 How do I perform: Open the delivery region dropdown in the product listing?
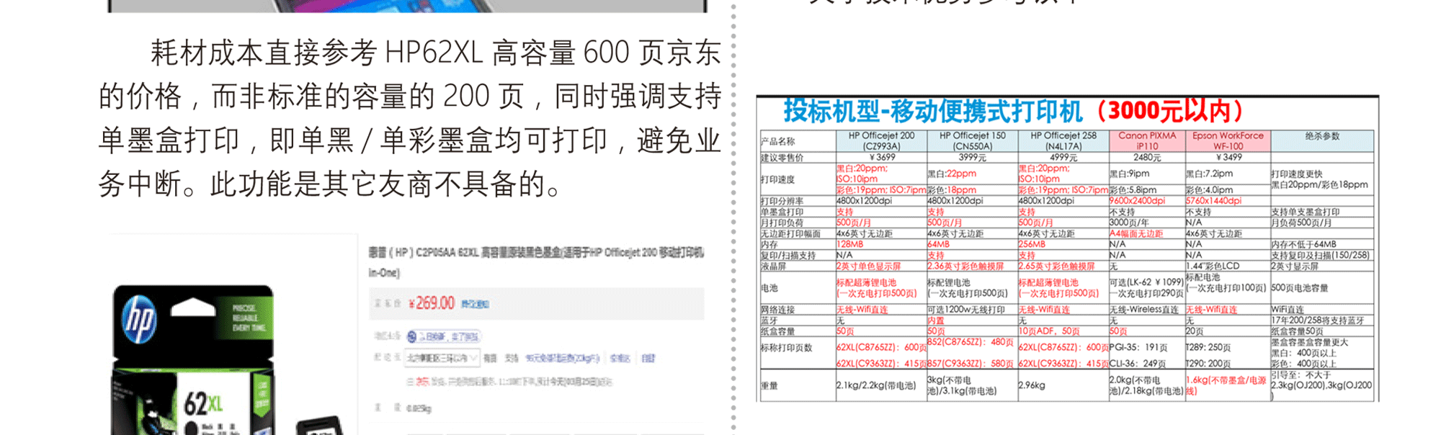(442, 358)
